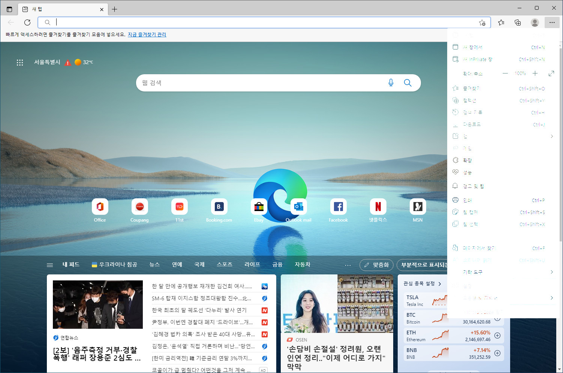Close the 새 탭 tab
The height and width of the screenshot is (373, 563).
(102, 9)
